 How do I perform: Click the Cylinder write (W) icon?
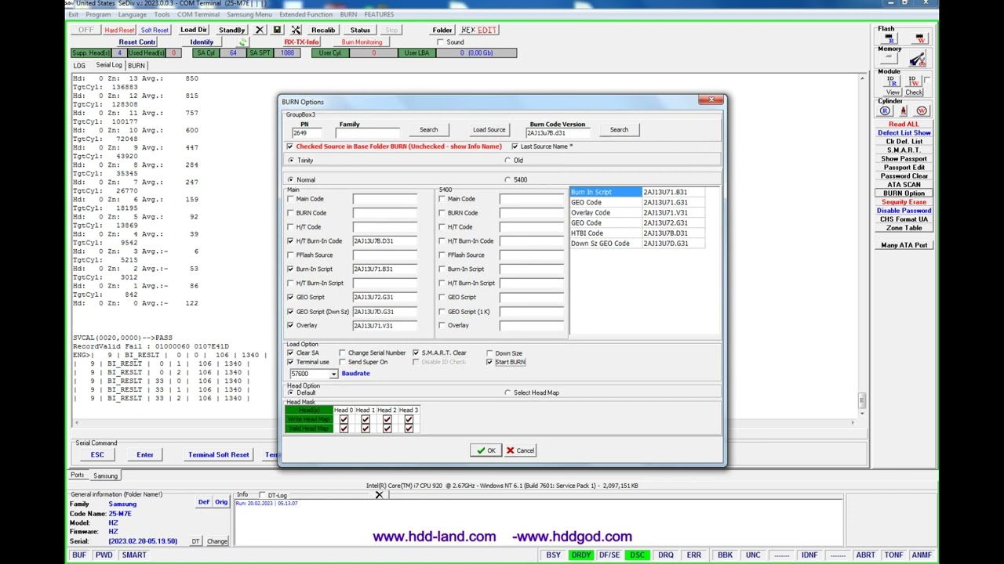coord(922,111)
